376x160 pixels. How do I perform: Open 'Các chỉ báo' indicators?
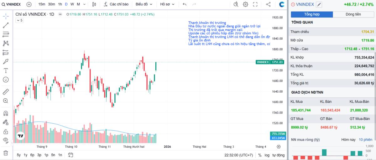point(116,4)
